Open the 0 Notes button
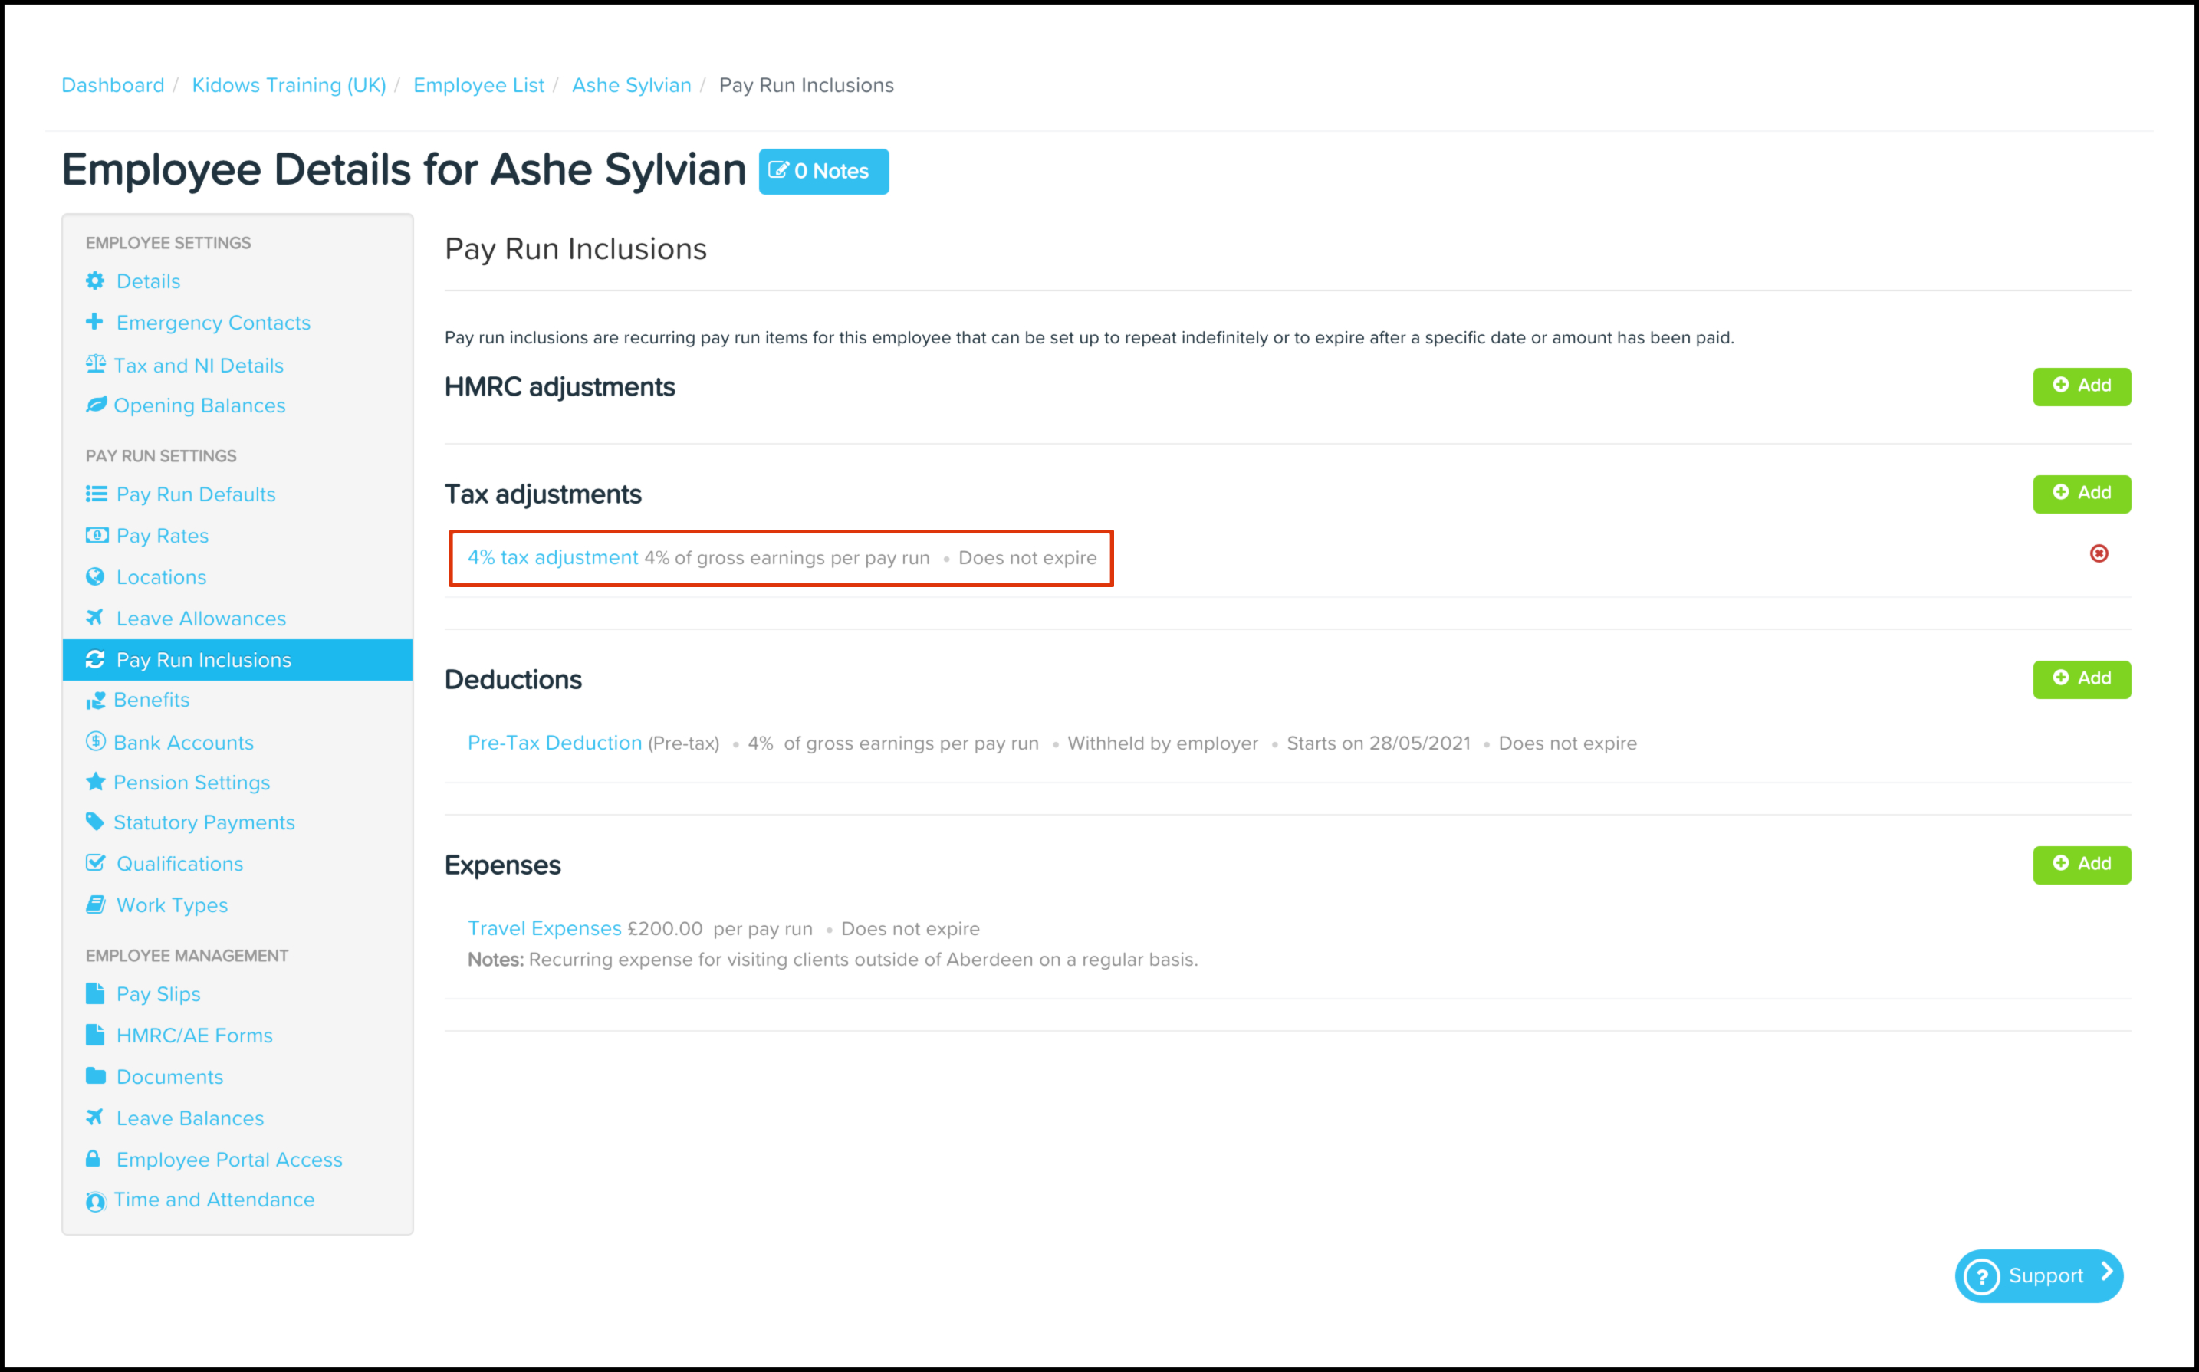2199x1372 pixels. click(823, 172)
